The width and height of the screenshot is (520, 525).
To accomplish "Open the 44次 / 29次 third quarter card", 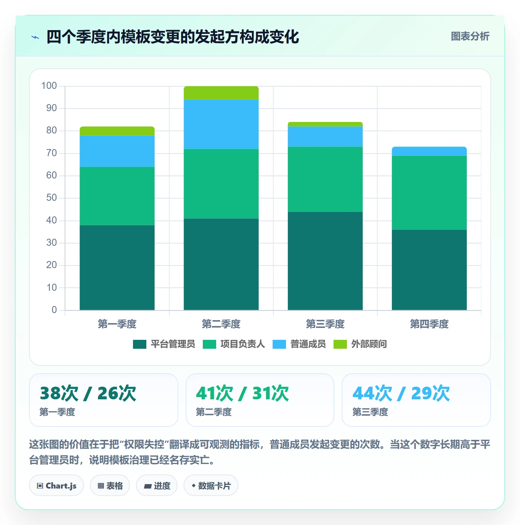I will coord(416,400).
